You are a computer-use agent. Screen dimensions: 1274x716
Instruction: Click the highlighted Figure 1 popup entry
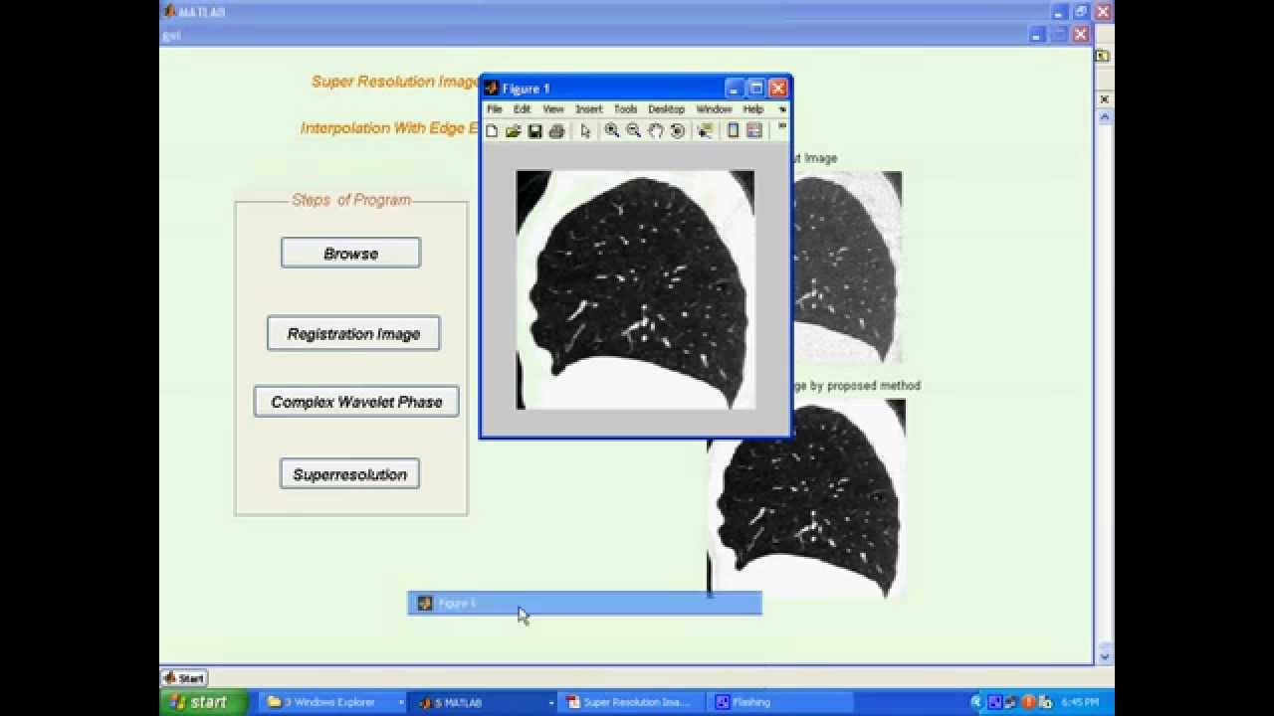(584, 603)
